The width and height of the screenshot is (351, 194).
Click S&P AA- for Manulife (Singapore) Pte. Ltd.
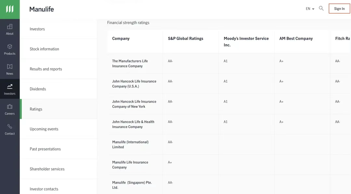170,183
